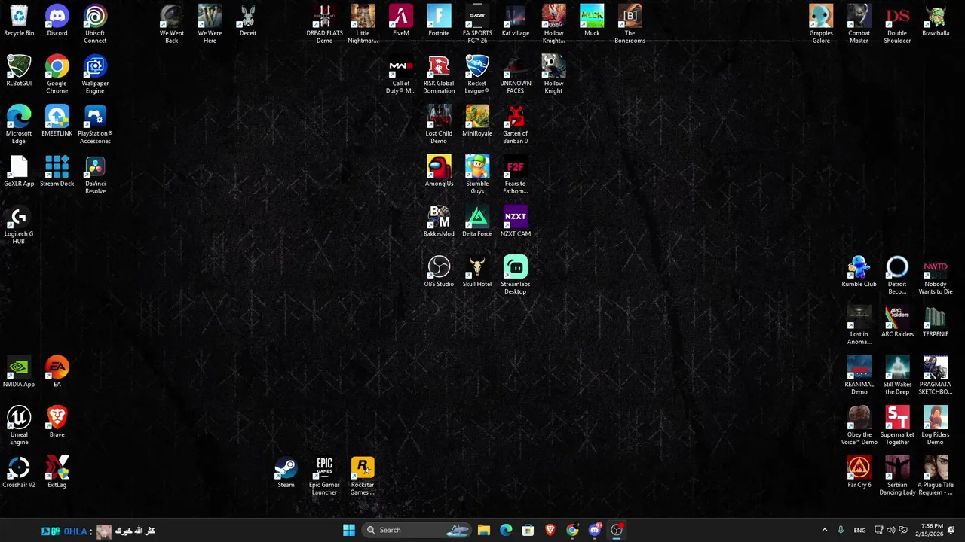The height and width of the screenshot is (542, 965).
Task: Select the Fortnite desktop icon
Action: point(439,21)
